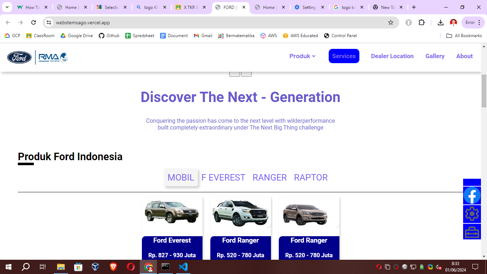Viewport: 487px width, 274px height.
Task: Go back to the previous page
Action: tap(8, 22)
